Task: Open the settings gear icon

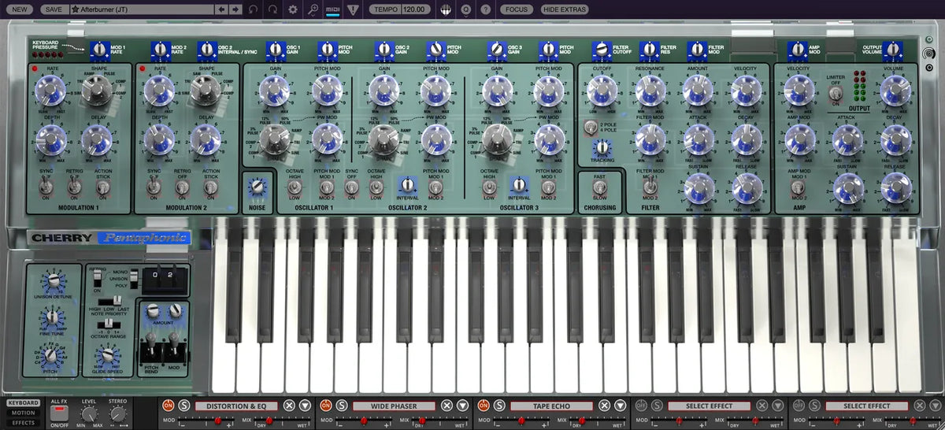Action: click(x=293, y=9)
